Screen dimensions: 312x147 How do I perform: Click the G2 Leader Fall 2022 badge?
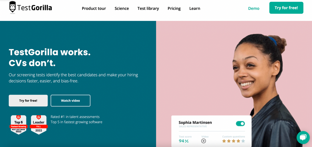[x=39, y=125]
